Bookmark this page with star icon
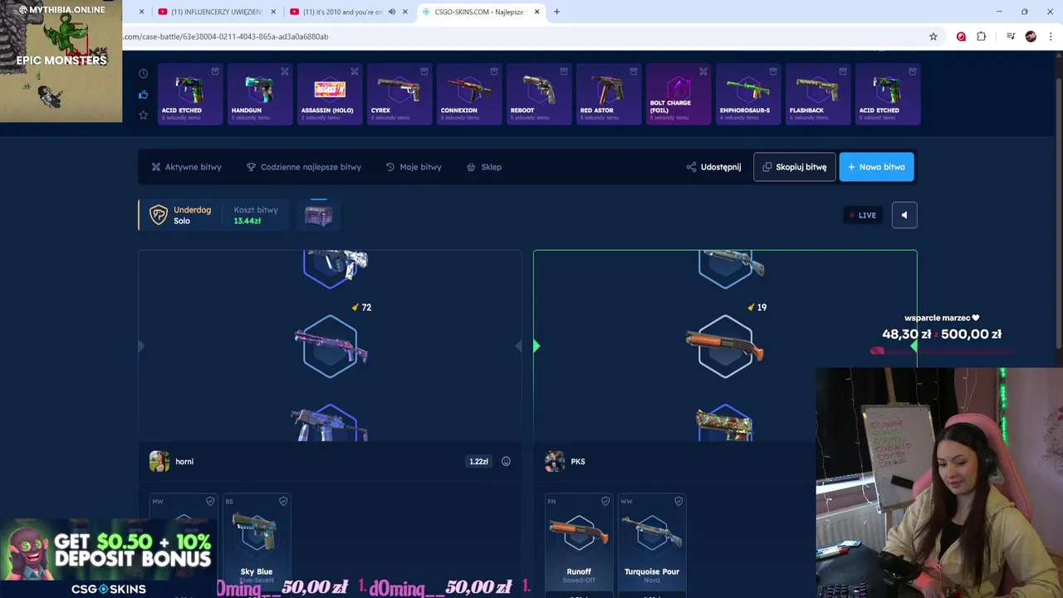The image size is (1063, 598). click(x=933, y=37)
